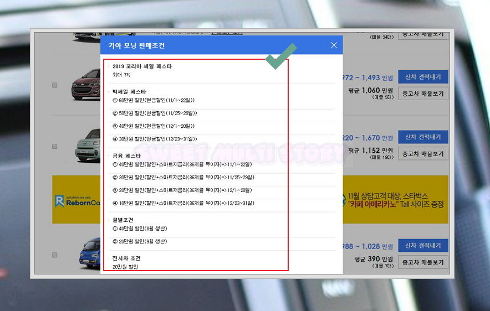
Task: Open the mint green car thumbnail
Action: click(x=88, y=146)
